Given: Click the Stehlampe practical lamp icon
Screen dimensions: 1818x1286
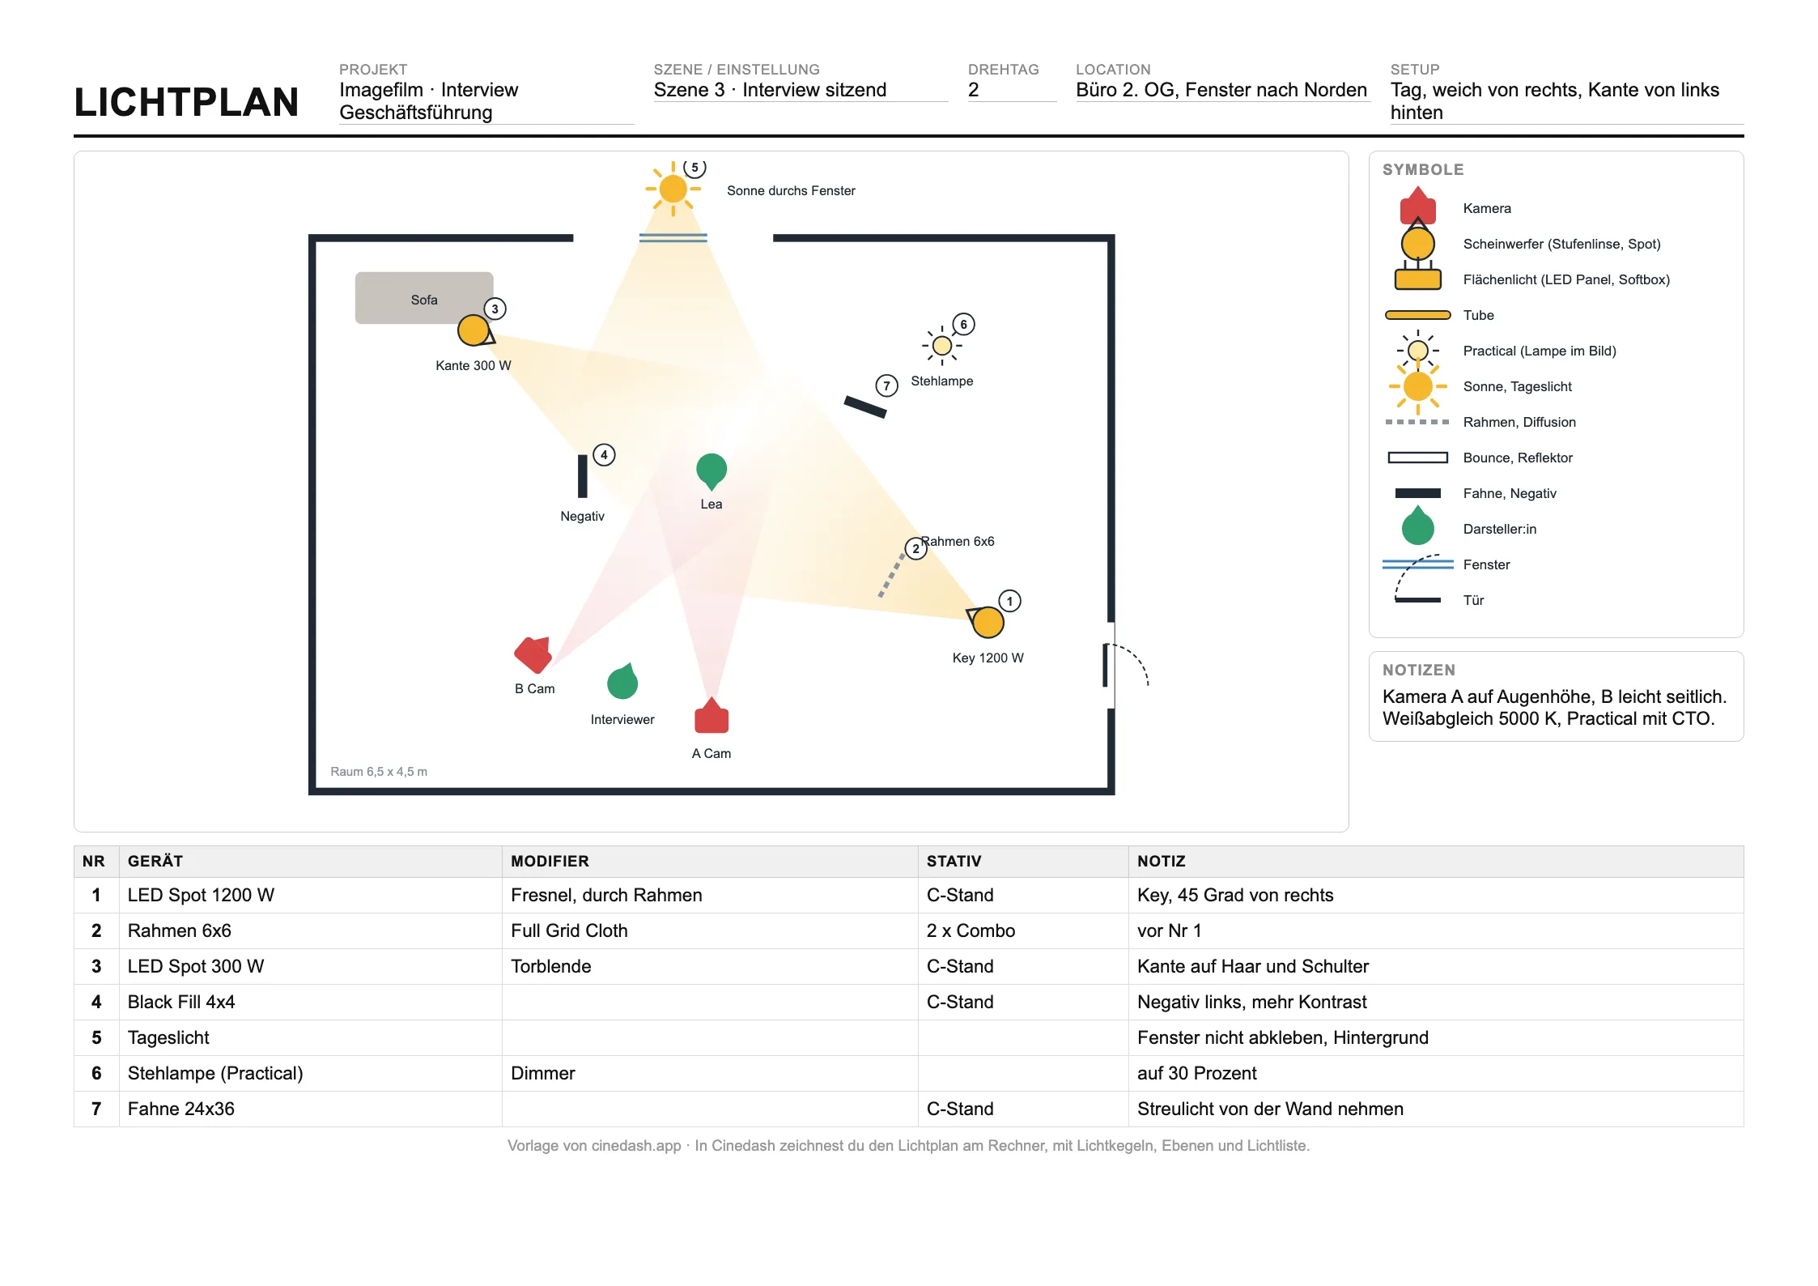Looking at the screenshot, I should (941, 346).
